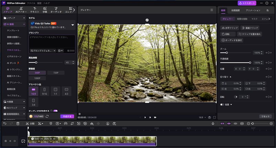
Task: Zoom out the timeline with minus icon
Action: pyautogui.click(x=249, y=124)
